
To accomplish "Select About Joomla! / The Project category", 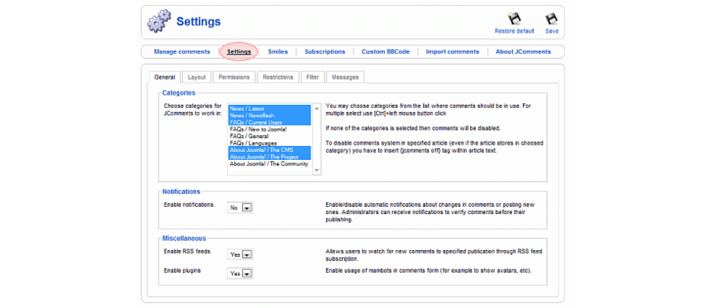I will coord(270,157).
